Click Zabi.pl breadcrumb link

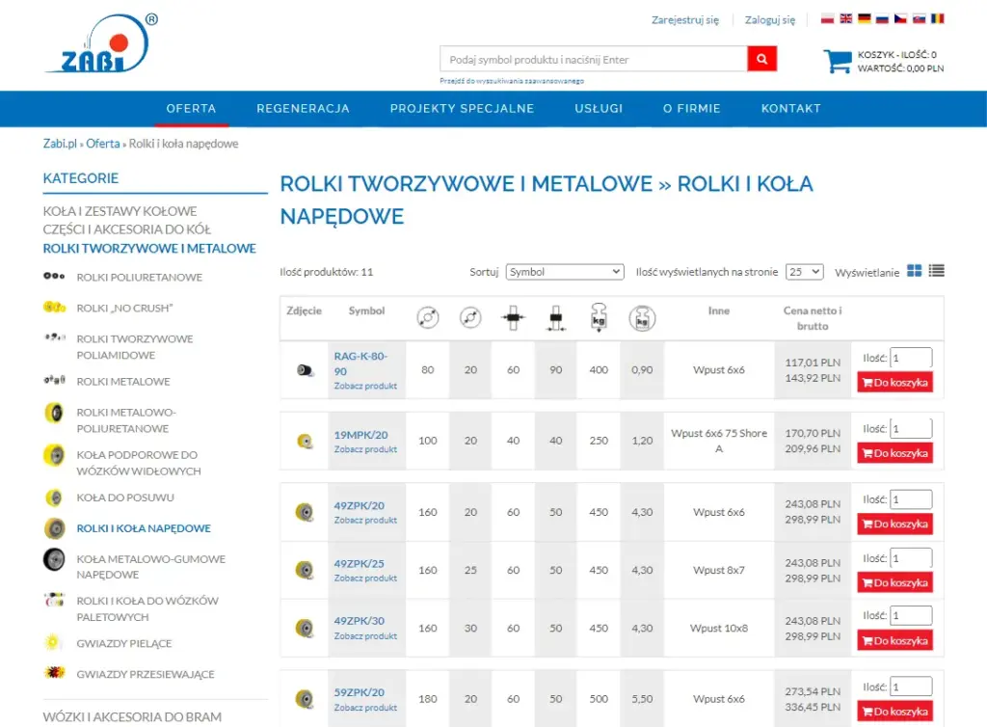pos(60,144)
